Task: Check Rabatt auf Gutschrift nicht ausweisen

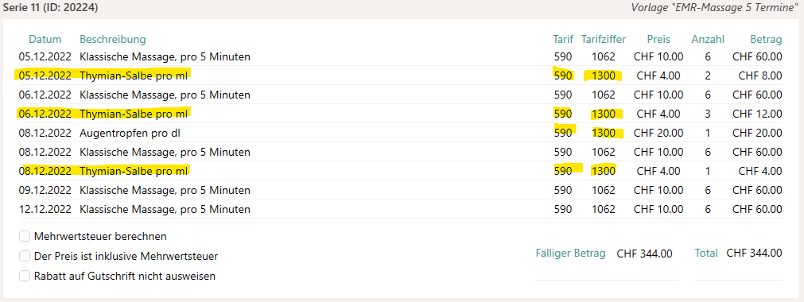Action: pos(25,276)
